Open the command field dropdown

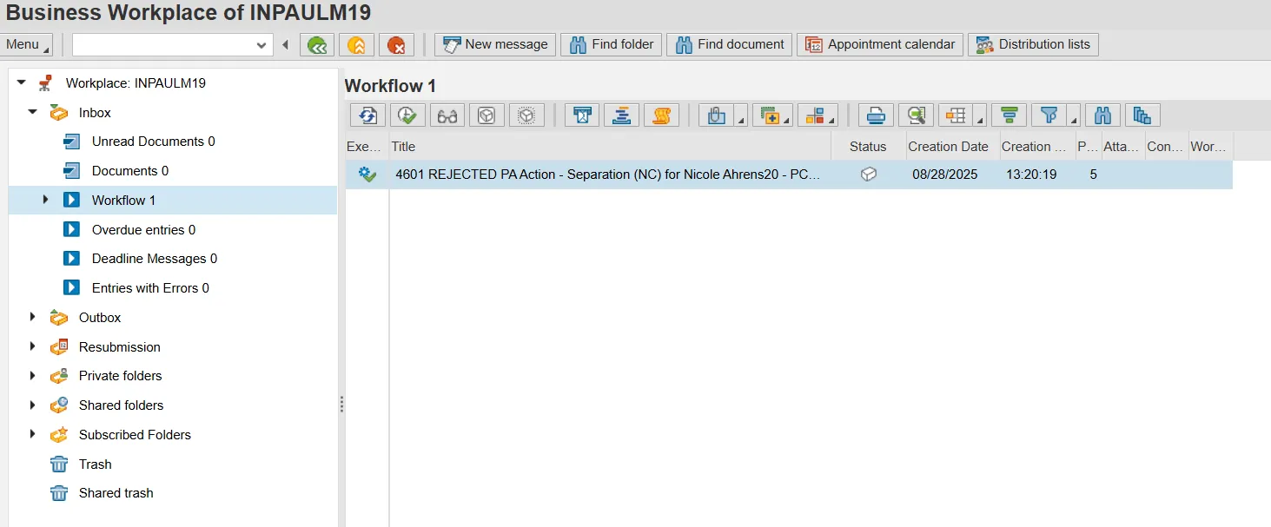pos(262,45)
